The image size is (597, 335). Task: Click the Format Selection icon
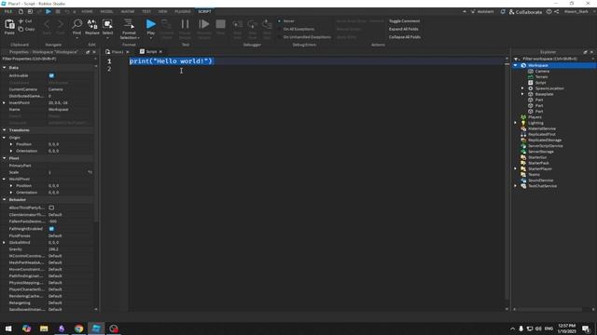(129, 24)
